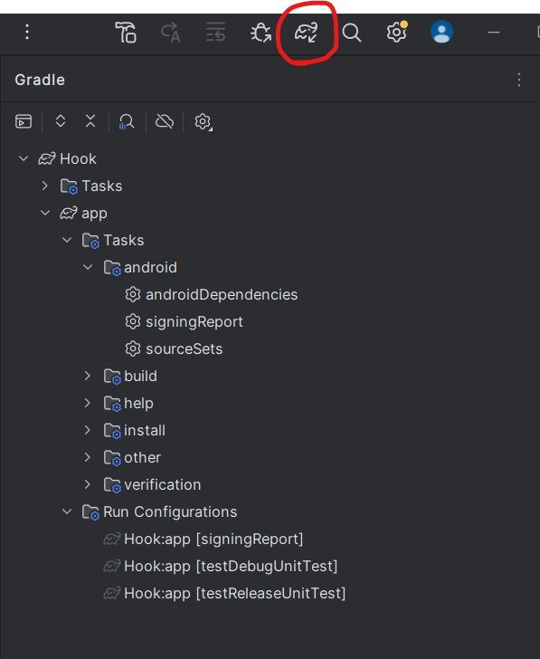540x659 pixels.
Task: Toggle Gradle offline mode
Action: coord(165,121)
